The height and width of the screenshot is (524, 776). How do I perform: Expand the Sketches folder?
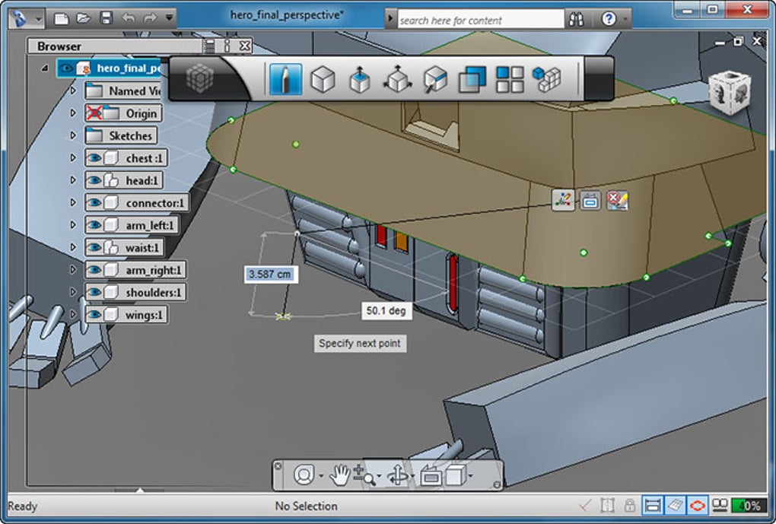(x=73, y=135)
